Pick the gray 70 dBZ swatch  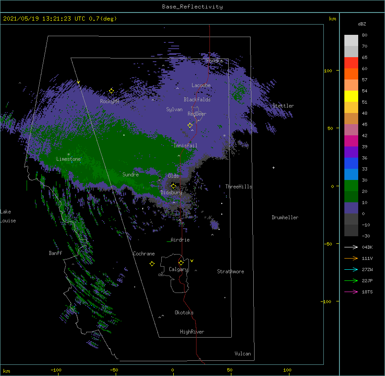coord(351,51)
